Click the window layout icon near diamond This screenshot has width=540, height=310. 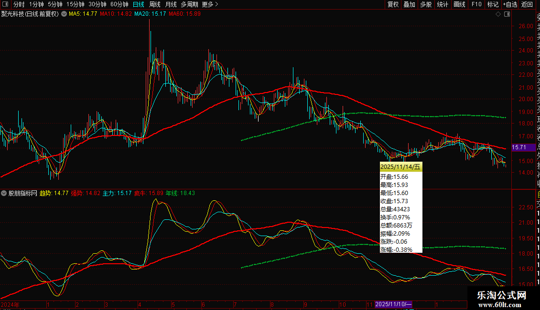(x=507, y=14)
